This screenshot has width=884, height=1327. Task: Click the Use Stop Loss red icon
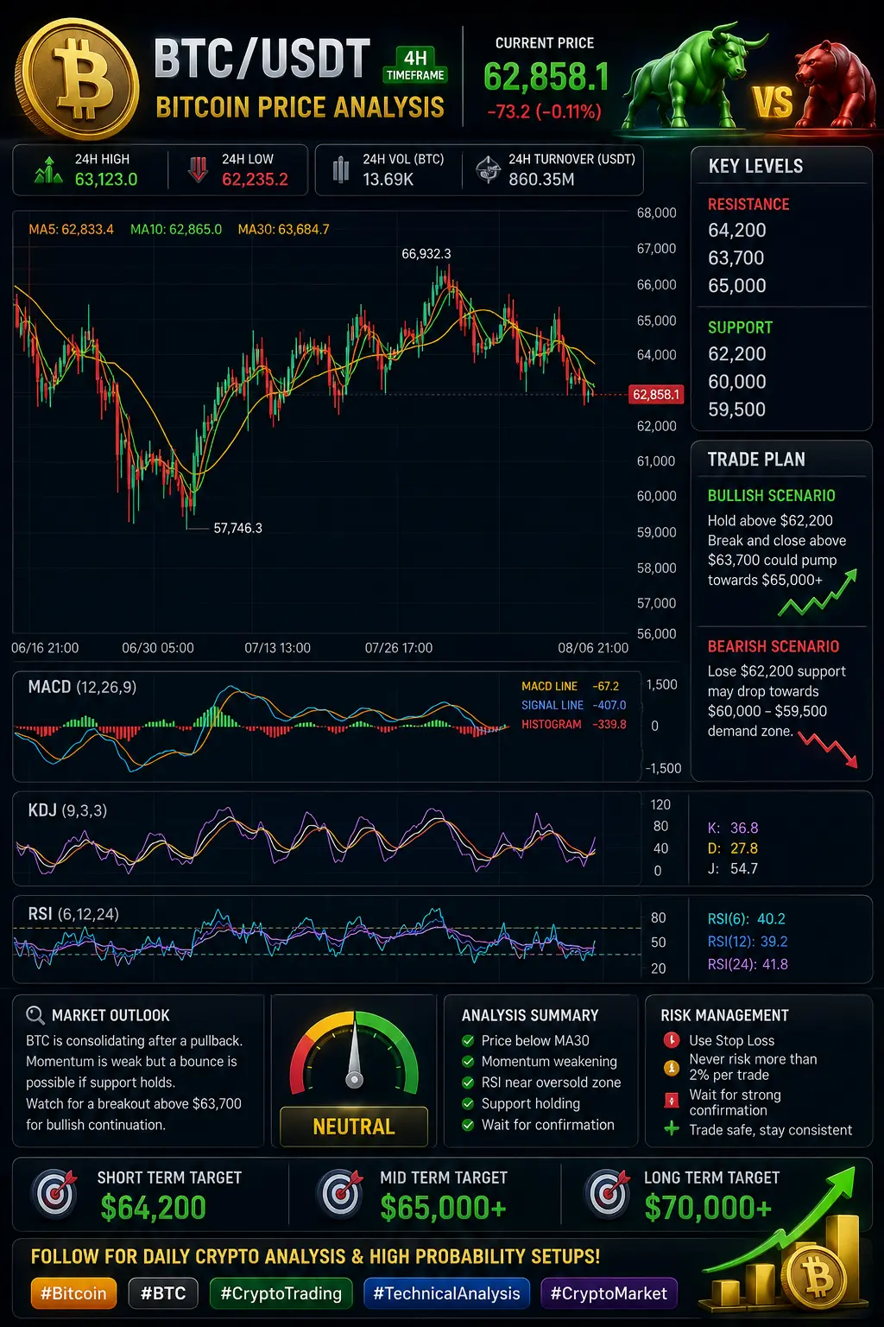(x=671, y=1040)
